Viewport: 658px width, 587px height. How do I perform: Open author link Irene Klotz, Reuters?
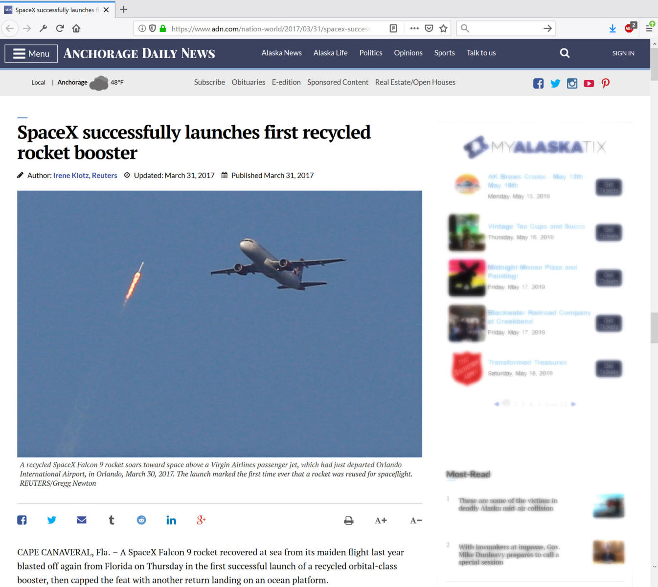tap(85, 175)
